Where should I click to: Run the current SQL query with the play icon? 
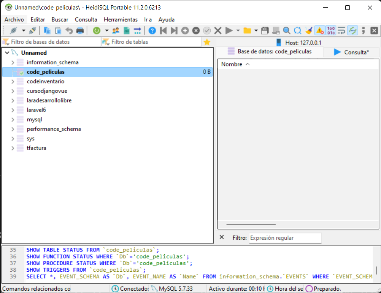[x=229, y=31]
